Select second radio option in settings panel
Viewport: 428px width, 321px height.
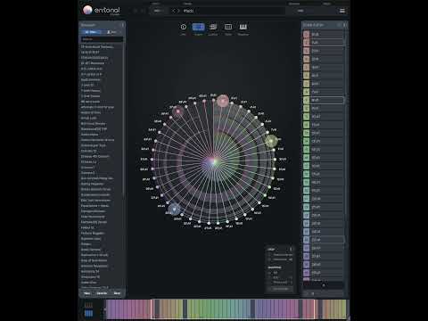click(x=269, y=277)
